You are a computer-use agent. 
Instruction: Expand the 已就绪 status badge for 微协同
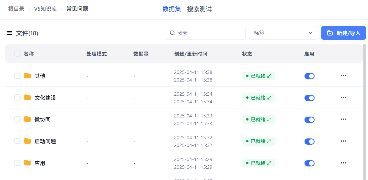[x=269, y=119]
